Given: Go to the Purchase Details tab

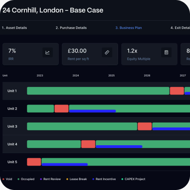Looking at the screenshot, I should pos(71,28).
